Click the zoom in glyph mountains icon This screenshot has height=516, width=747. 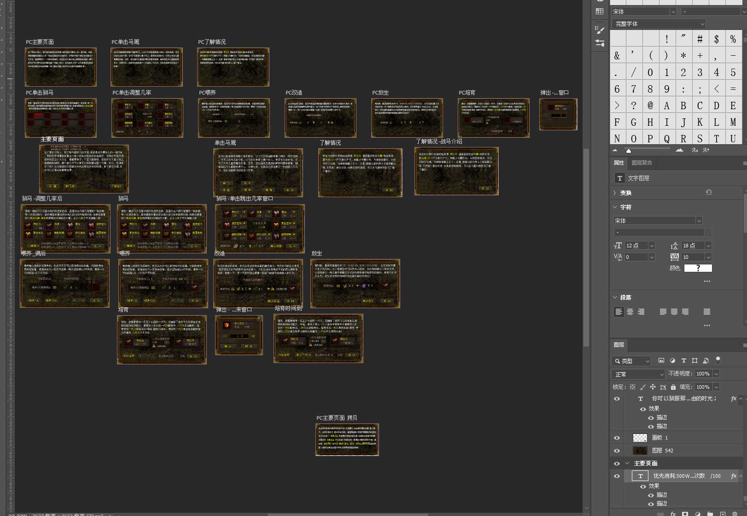[x=679, y=150]
